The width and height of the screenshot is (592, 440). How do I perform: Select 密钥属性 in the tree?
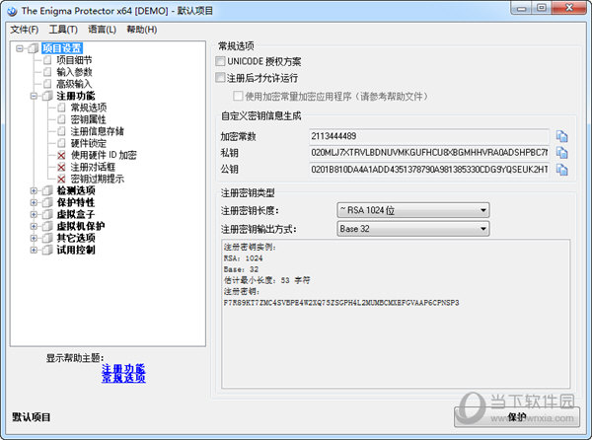point(89,119)
